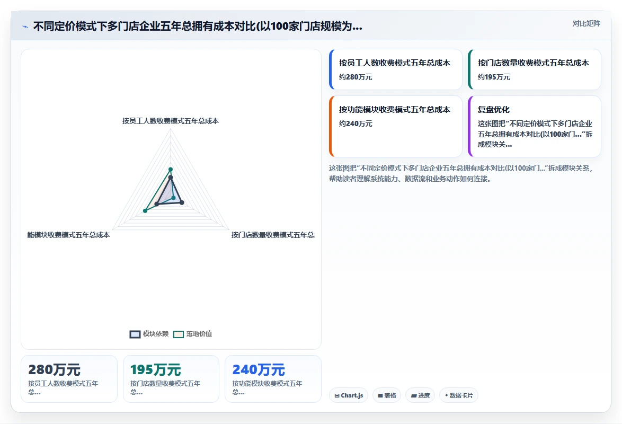
Task: Select the 表格 chip
Action: point(387,395)
